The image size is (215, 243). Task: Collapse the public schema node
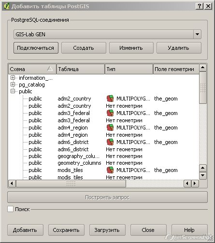pyautogui.click(x=13, y=91)
